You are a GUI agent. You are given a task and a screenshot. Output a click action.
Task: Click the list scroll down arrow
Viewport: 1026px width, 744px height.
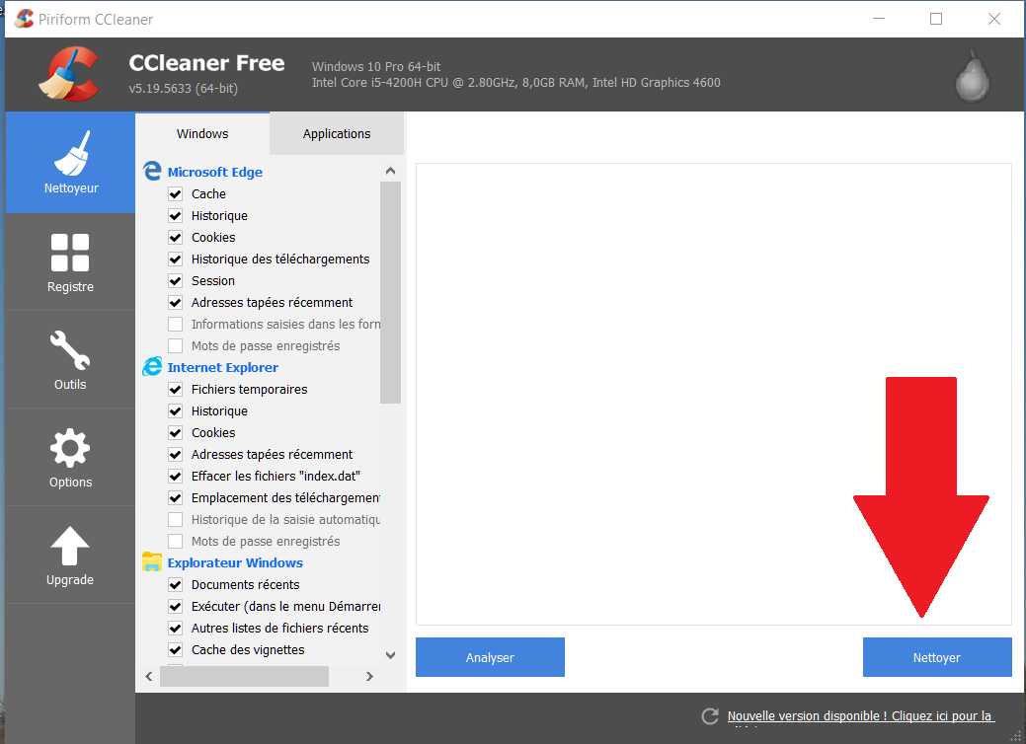(x=391, y=655)
